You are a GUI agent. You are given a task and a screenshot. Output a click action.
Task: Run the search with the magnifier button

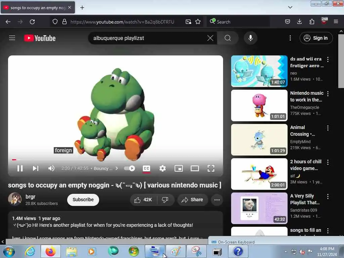coord(228,38)
